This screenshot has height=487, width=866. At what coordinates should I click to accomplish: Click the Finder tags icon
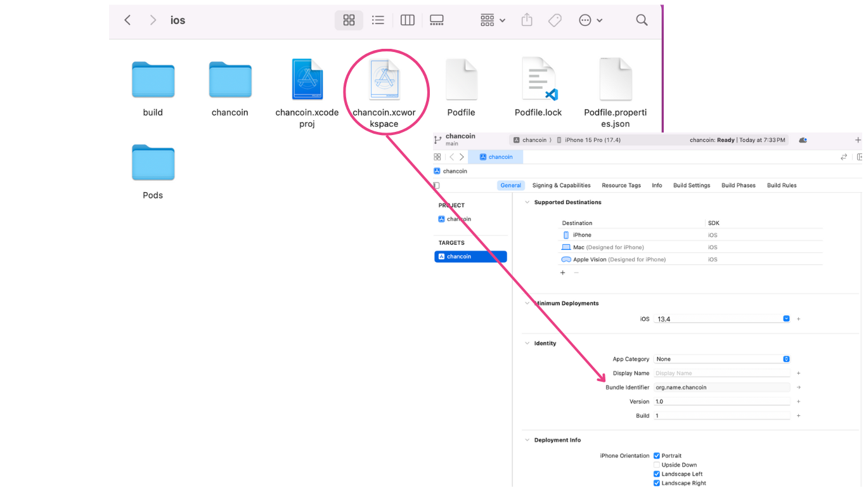[x=555, y=20]
